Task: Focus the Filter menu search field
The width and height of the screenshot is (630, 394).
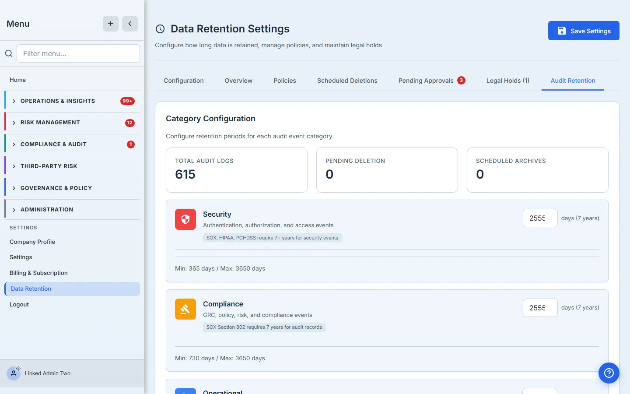Action: click(78, 53)
